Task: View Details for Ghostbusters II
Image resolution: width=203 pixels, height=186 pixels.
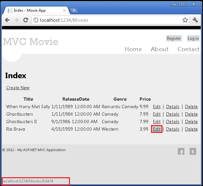Action: pos(173,122)
